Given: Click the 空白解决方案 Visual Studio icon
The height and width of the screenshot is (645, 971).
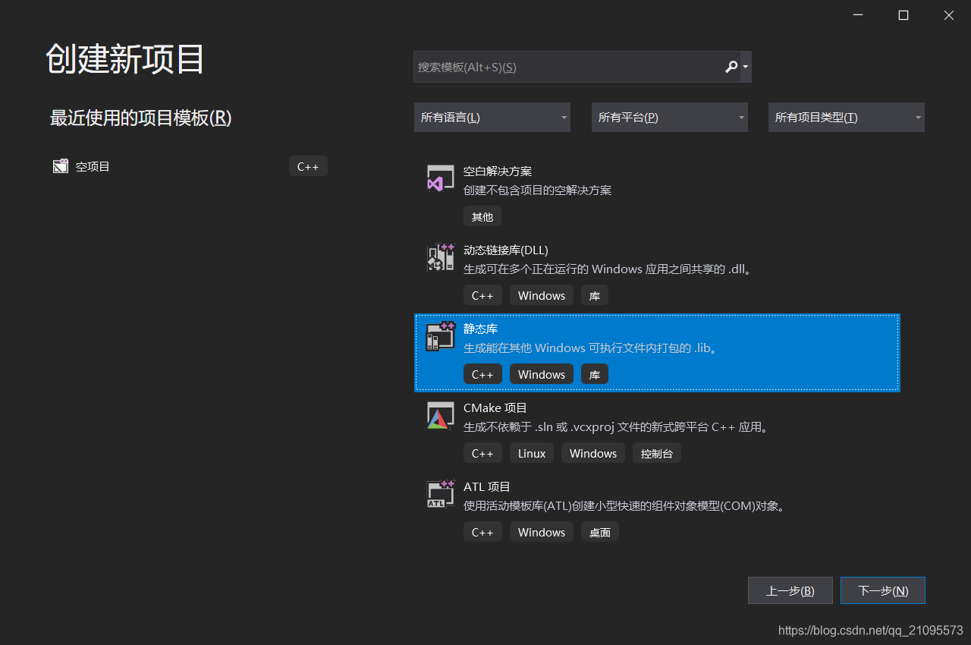Looking at the screenshot, I should tap(440, 178).
